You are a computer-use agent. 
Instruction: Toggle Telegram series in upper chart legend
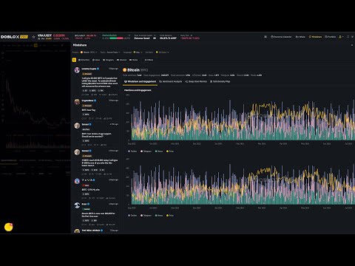click(146, 151)
